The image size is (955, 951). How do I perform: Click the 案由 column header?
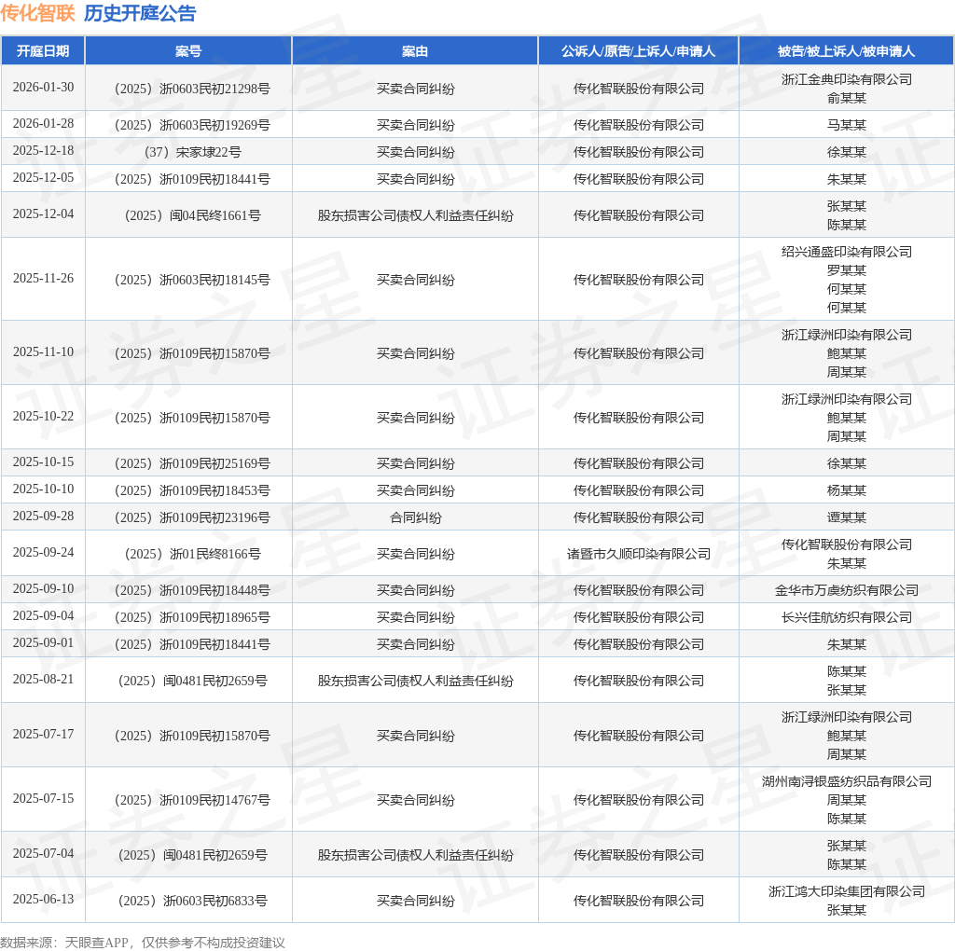(415, 51)
